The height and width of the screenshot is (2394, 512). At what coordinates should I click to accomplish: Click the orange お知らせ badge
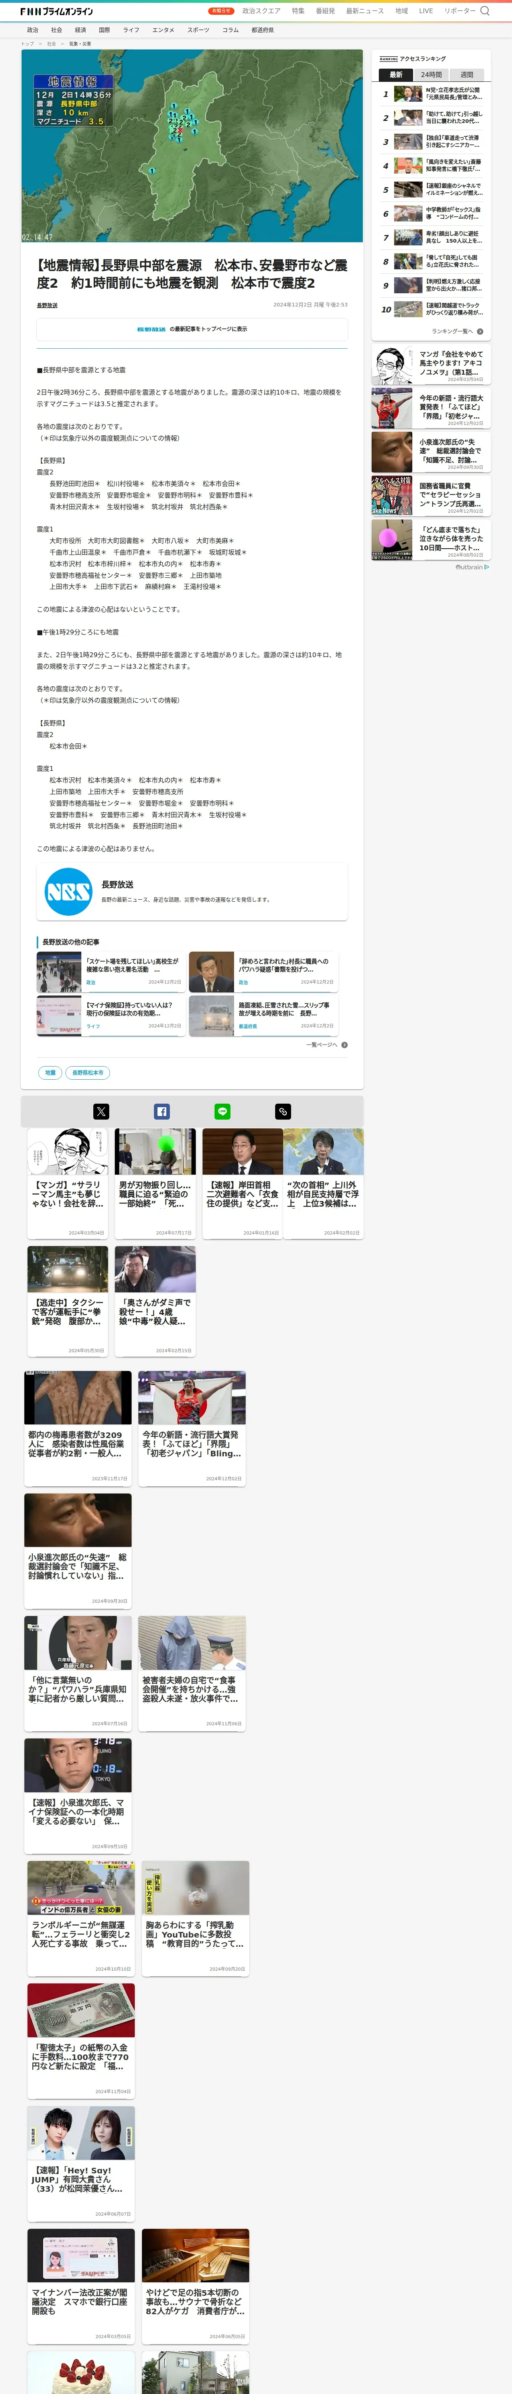click(221, 11)
